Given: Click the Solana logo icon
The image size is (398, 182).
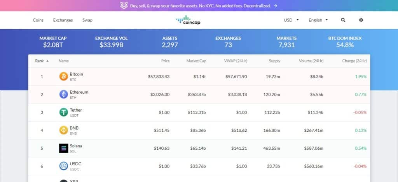Looking at the screenshot, I should click(63, 148).
